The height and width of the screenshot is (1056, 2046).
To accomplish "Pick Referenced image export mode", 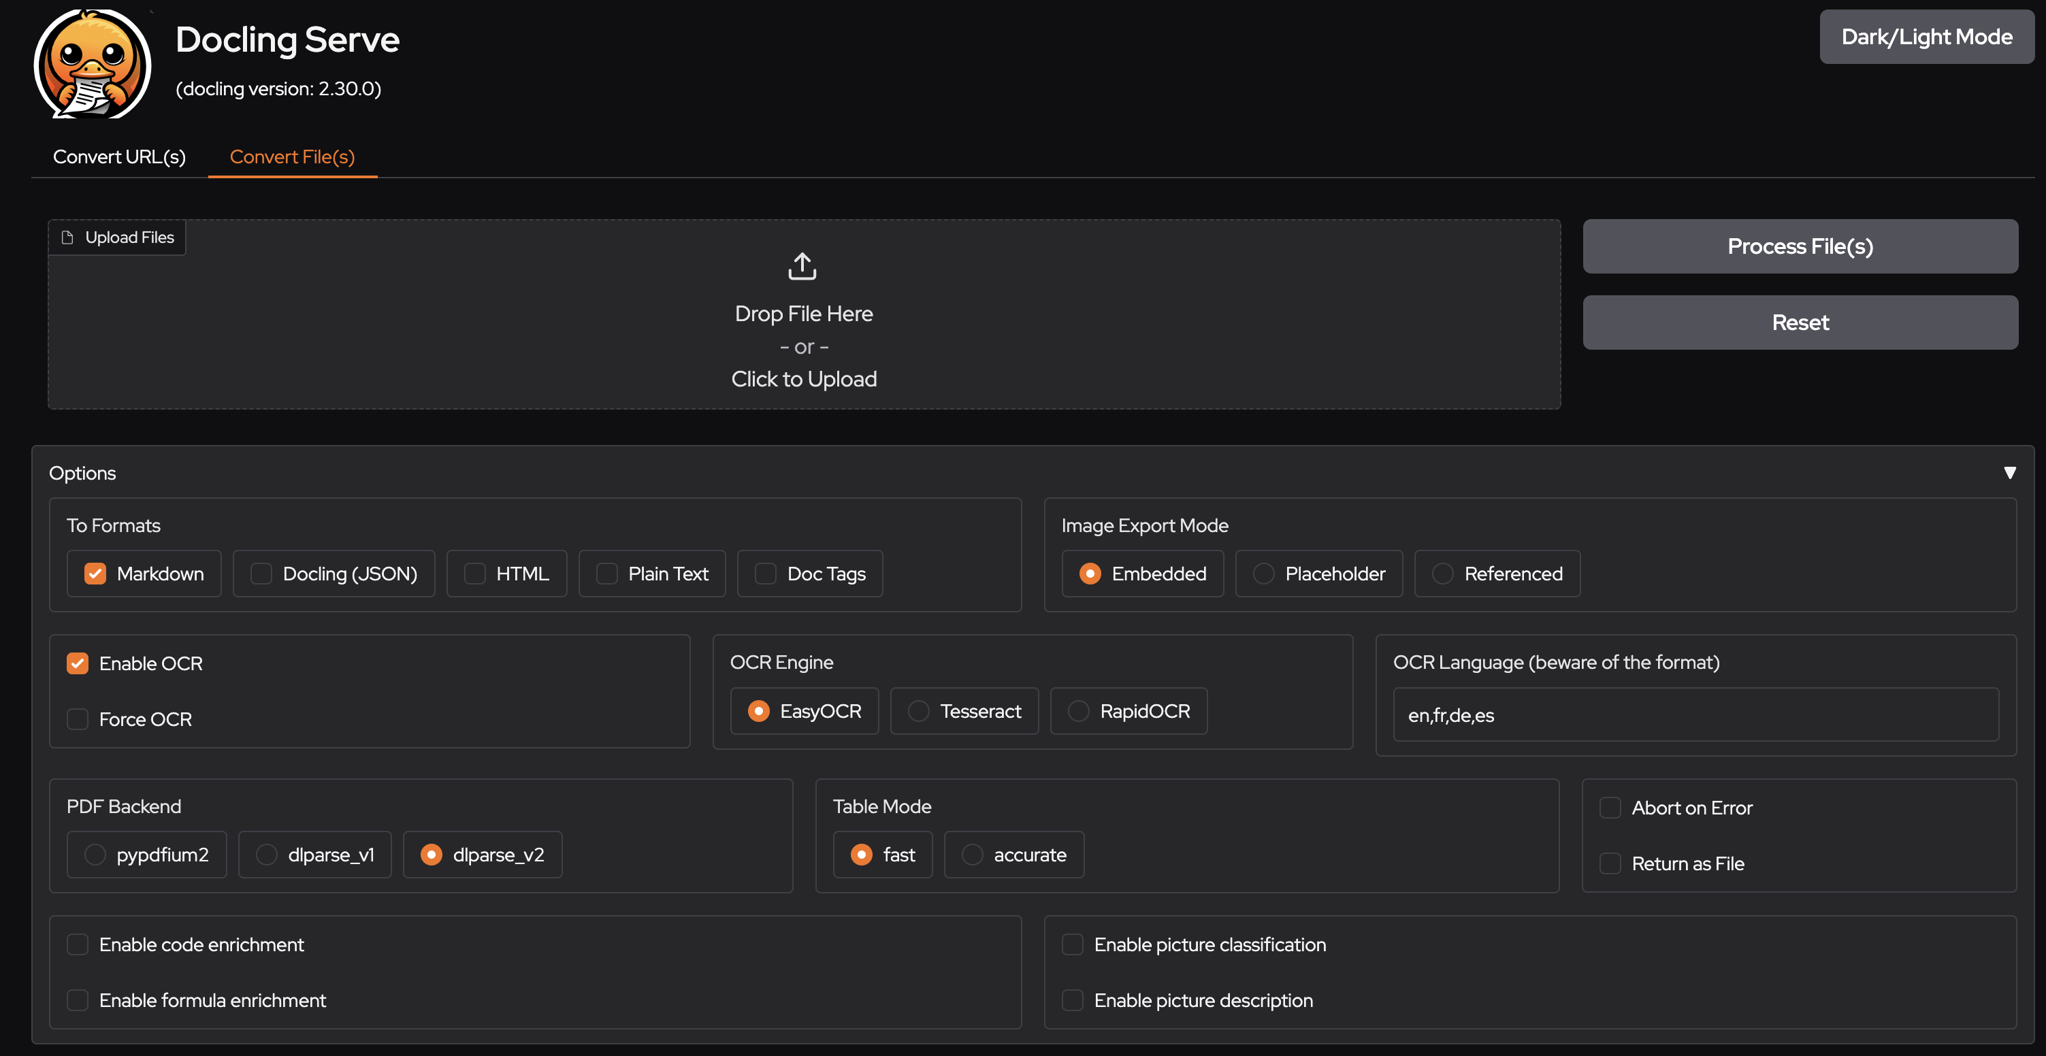I will 1443,574.
